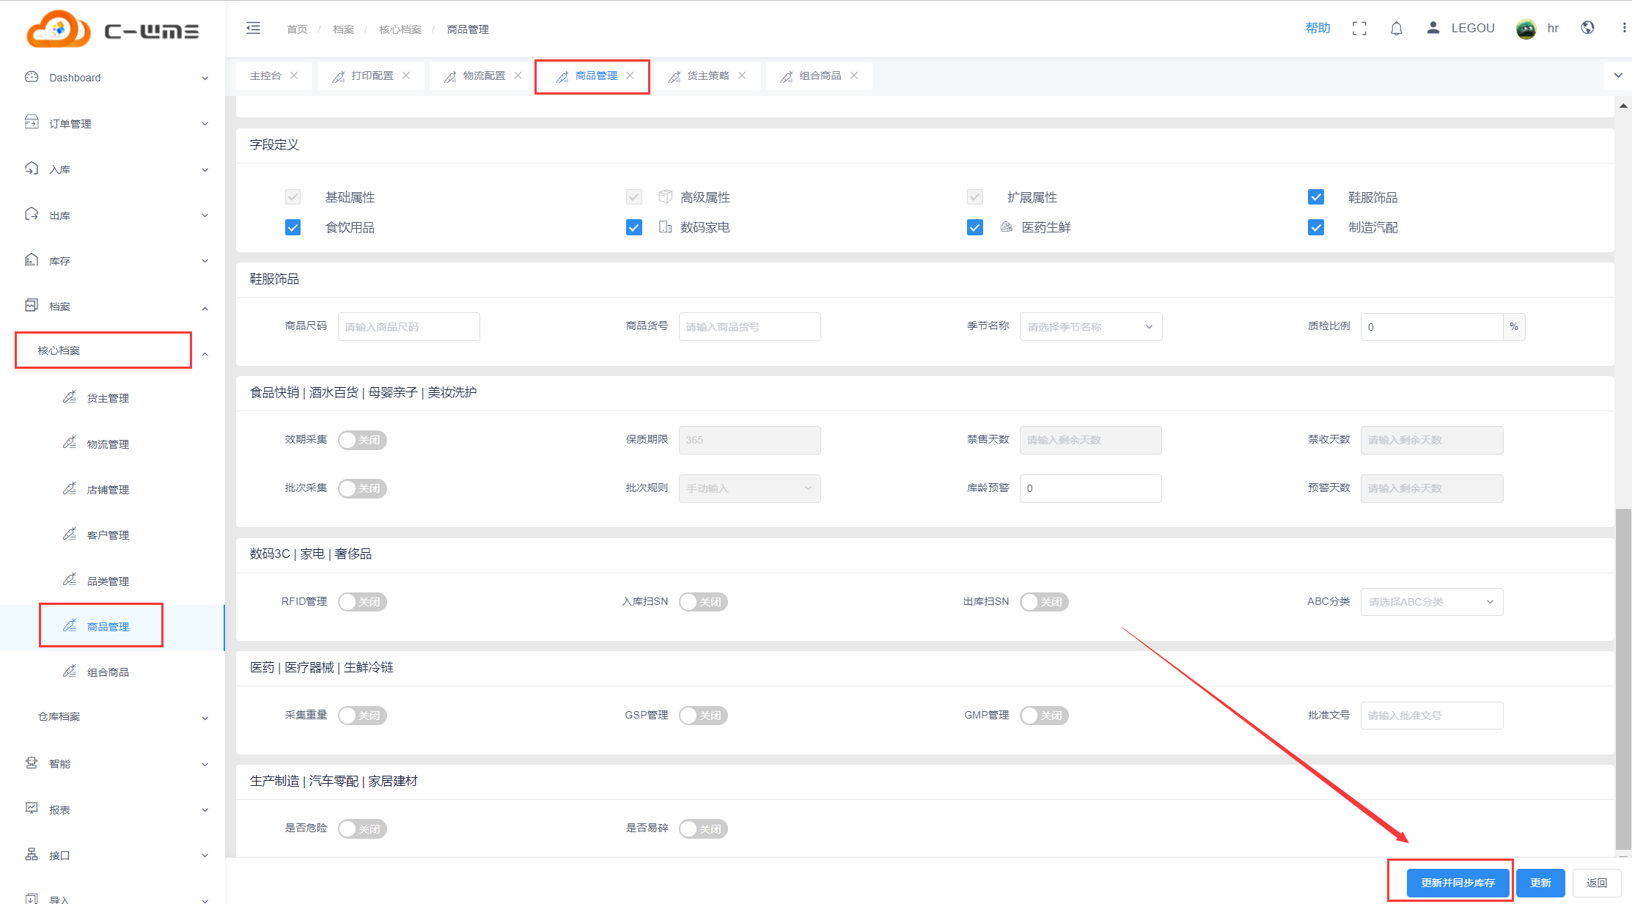The width and height of the screenshot is (1632, 904).
Task: Click the 订单管理 sidebar icon
Action: pos(32,122)
